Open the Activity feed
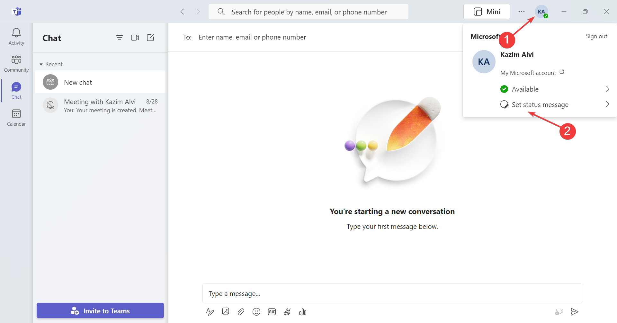The height and width of the screenshot is (323, 617). (x=16, y=37)
